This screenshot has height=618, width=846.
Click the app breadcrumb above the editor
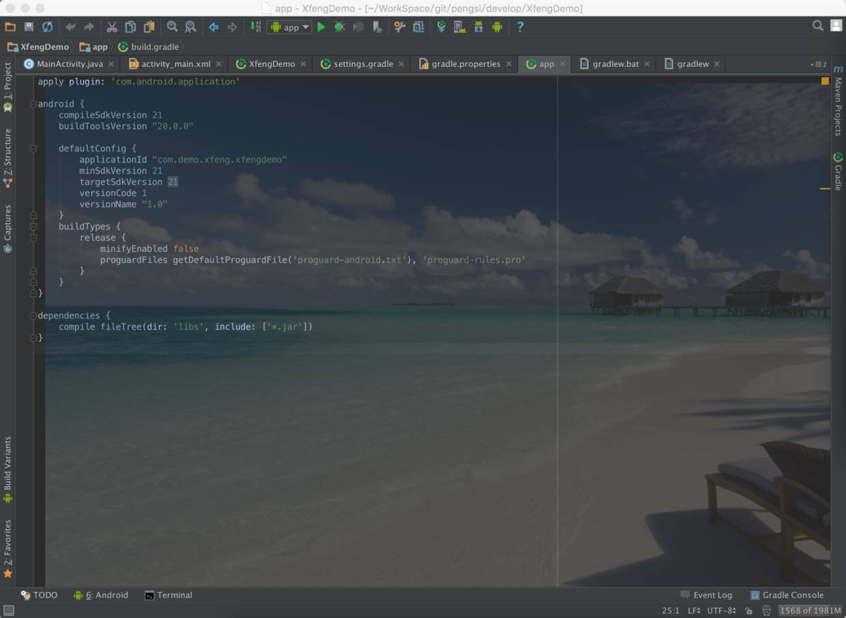(100, 46)
